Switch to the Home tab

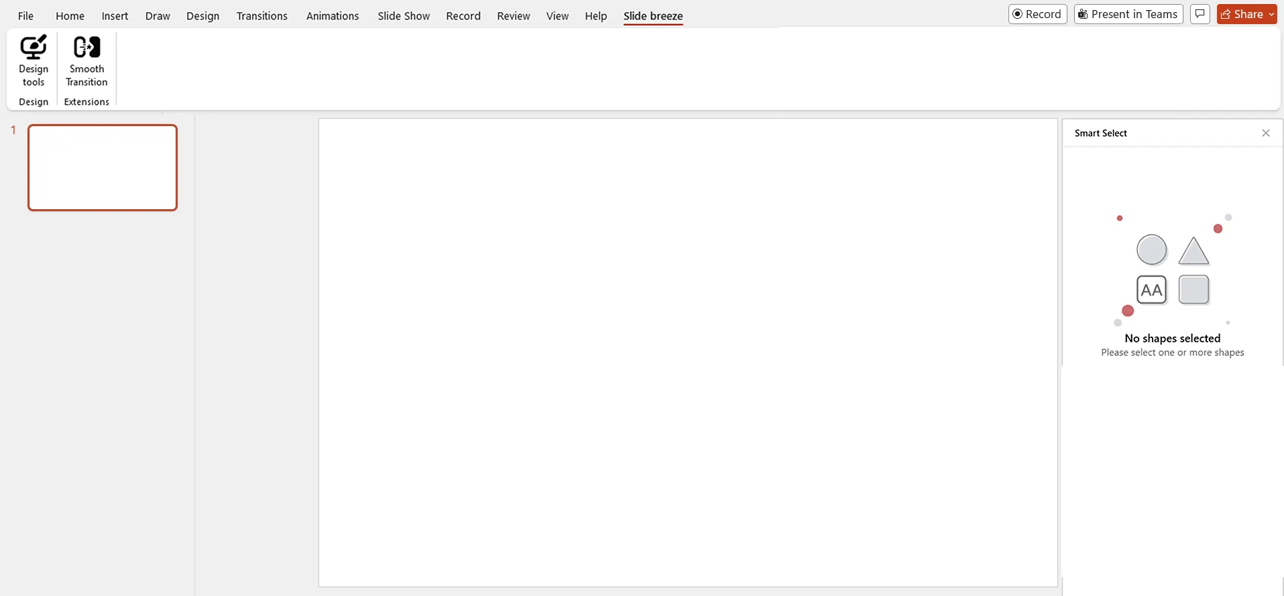point(70,16)
